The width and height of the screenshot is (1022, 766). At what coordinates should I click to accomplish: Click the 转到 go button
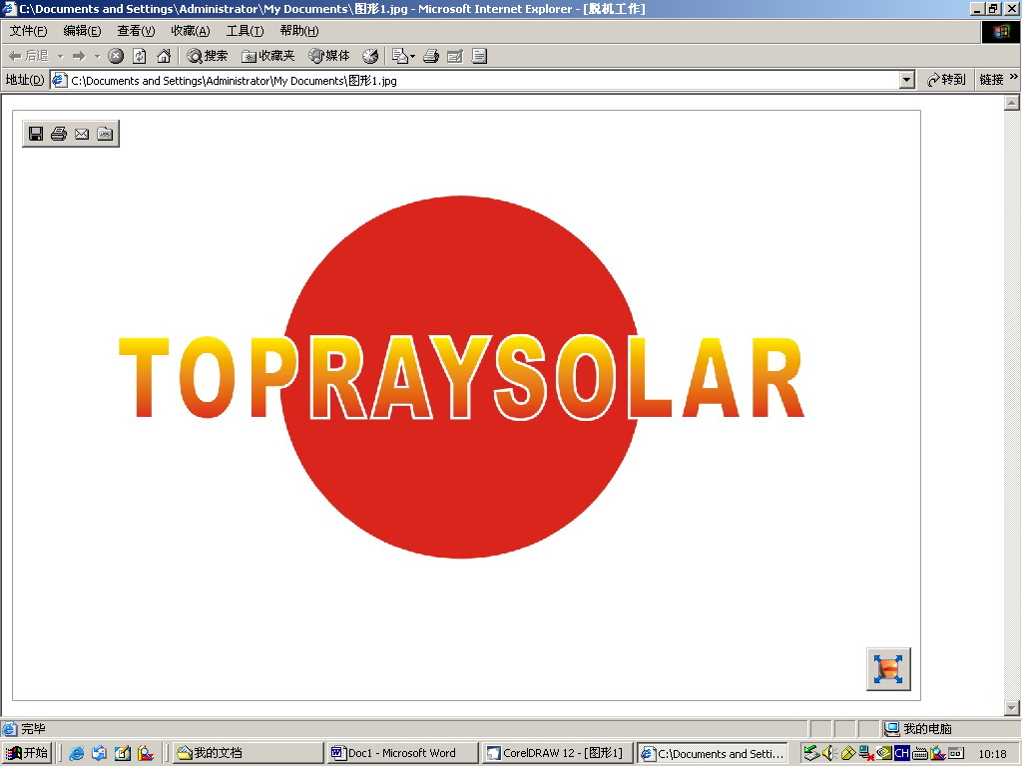(946, 80)
